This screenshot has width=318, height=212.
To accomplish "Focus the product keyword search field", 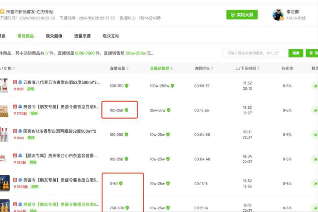I will click(x=256, y=53).
